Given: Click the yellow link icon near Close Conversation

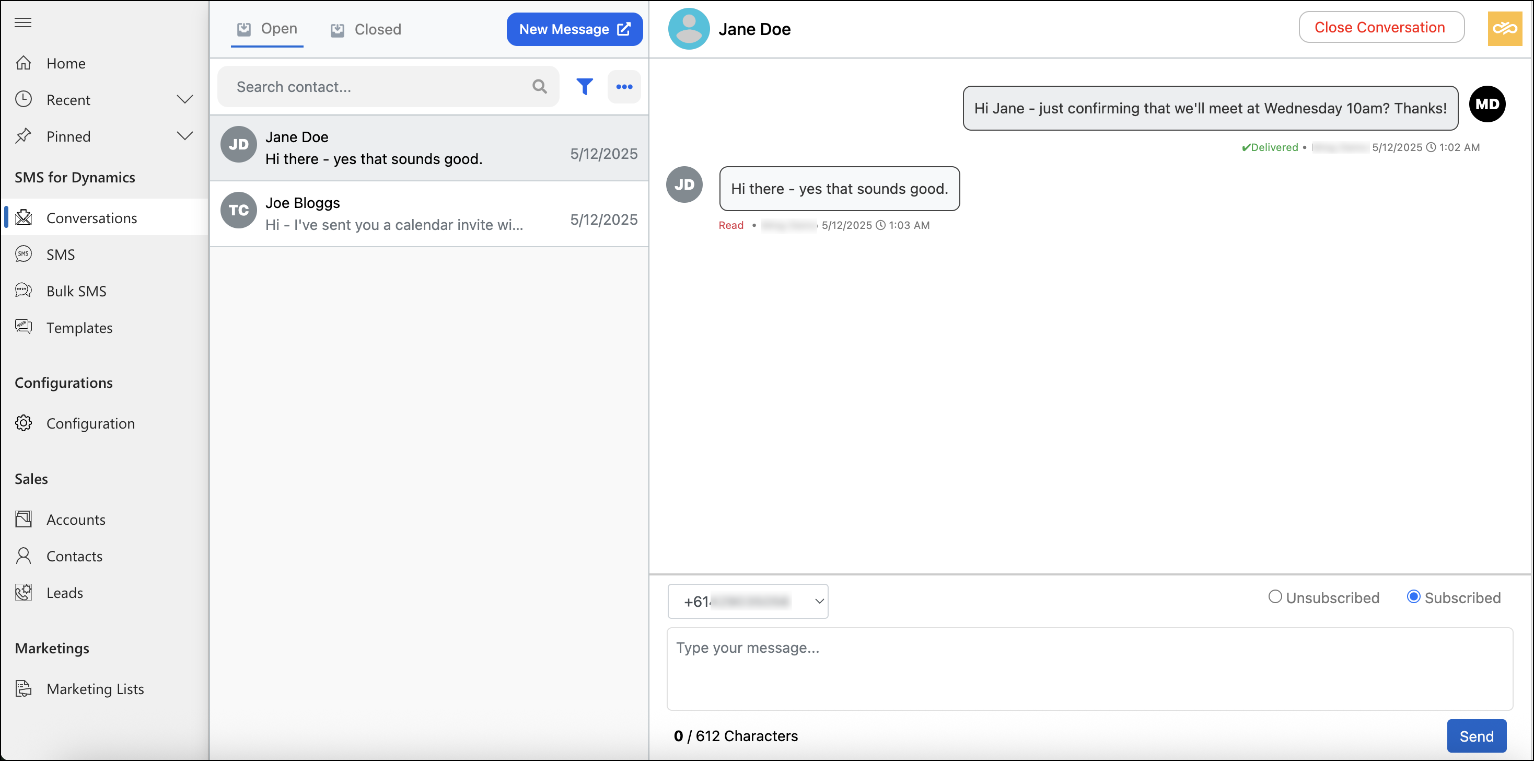Looking at the screenshot, I should (x=1505, y=27).
